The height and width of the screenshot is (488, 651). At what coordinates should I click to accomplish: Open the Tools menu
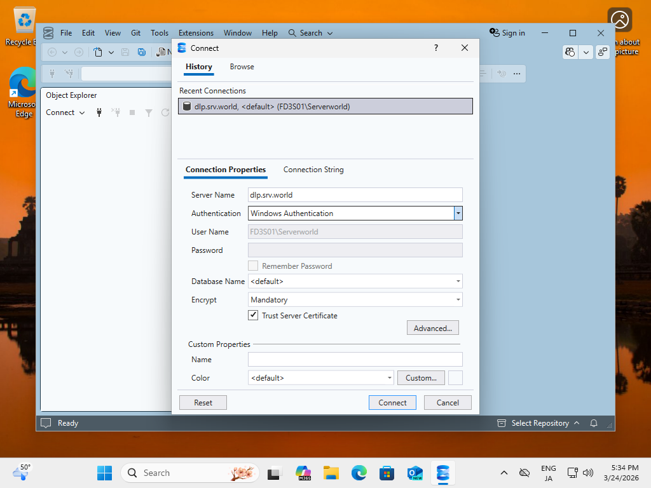(x=160, y=33)
